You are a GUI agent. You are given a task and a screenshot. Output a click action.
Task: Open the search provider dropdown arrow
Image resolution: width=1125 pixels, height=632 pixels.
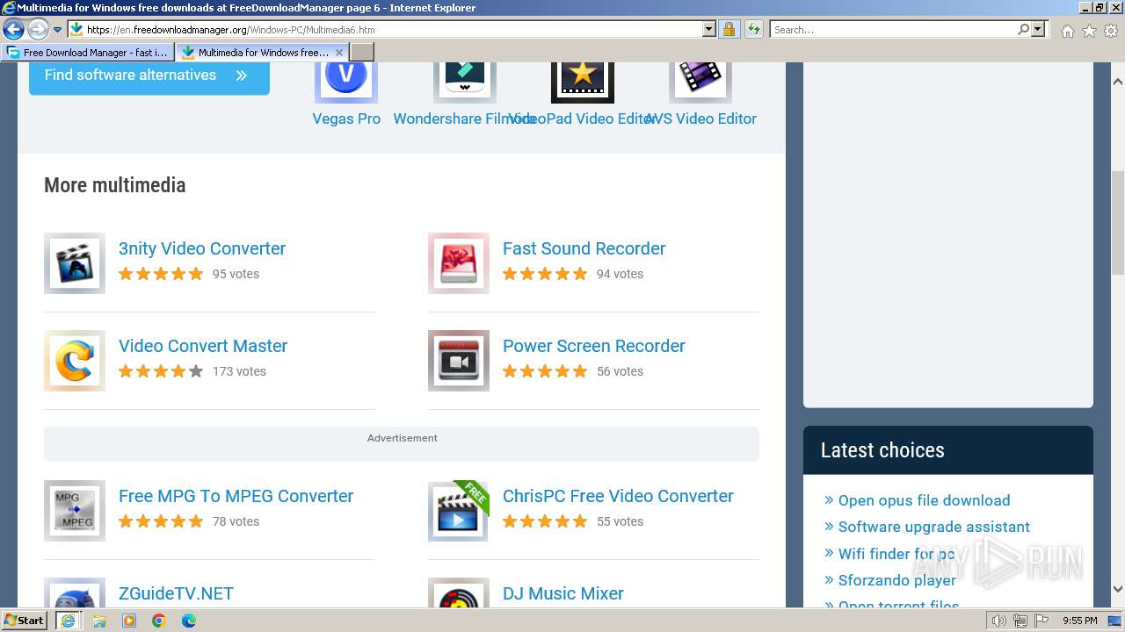pyautogui.click(x=1038, y=30)
